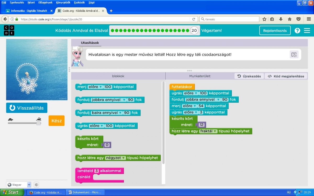Open the downloads arrow in the toolbar
Image resolution: width=314 pixels, height=196 pixels.
(281, 19)
